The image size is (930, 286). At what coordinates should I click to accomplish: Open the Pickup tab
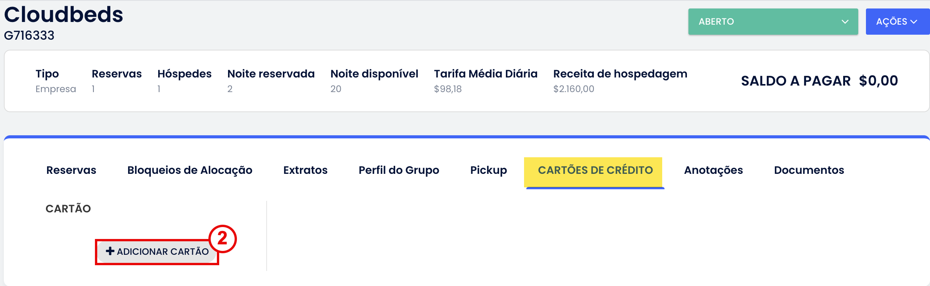click(488, 170)
